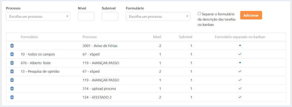Viewport: 292px width, 107px height.
Task: Focus the Subnível input field
Action: [110, 16]
